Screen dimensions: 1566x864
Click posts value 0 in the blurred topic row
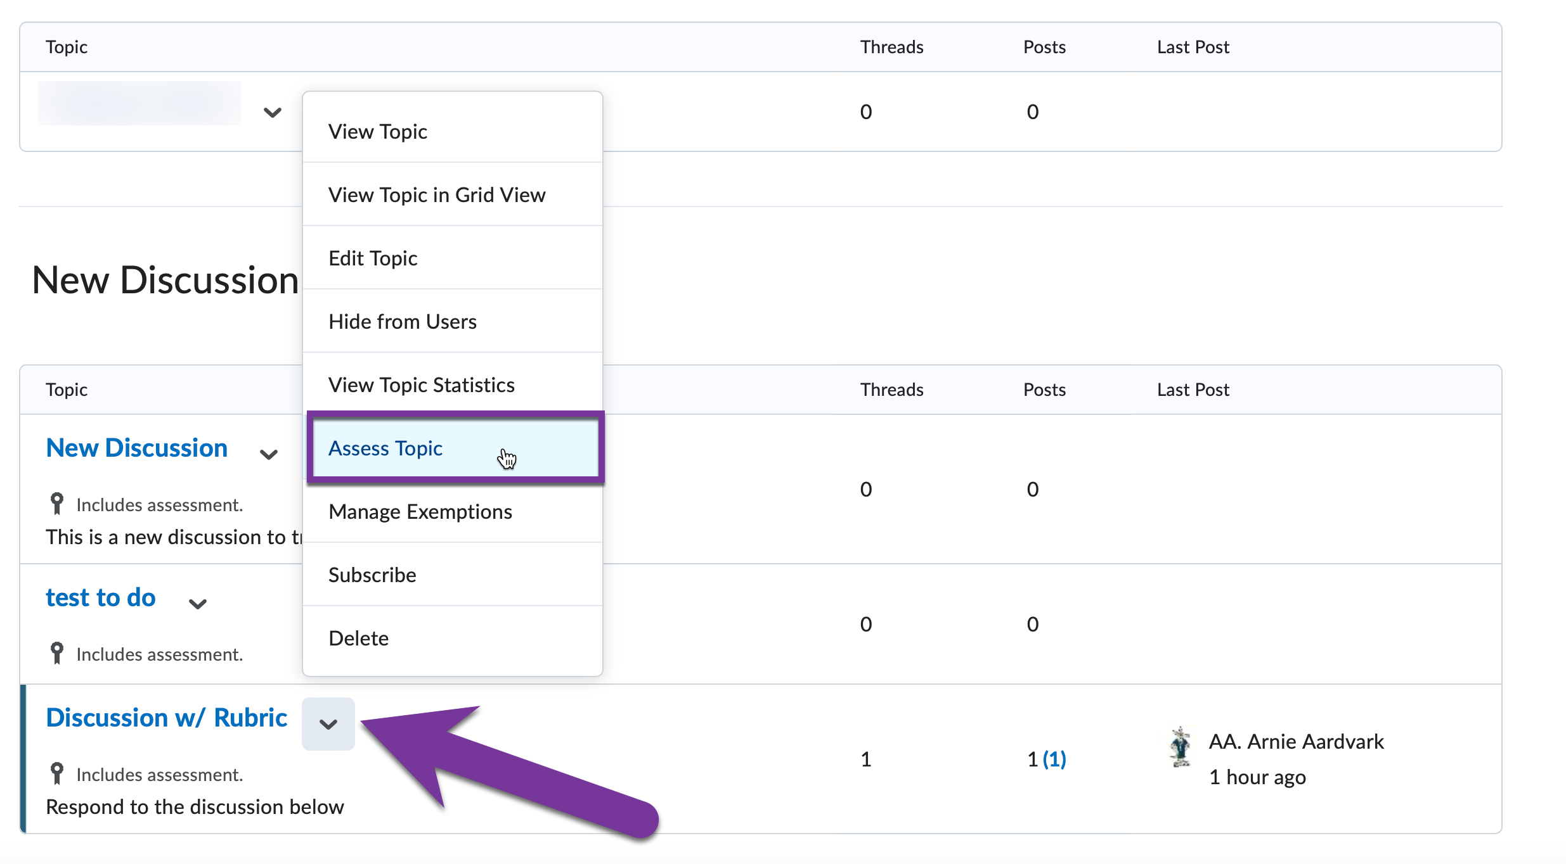pos(1033,111)
